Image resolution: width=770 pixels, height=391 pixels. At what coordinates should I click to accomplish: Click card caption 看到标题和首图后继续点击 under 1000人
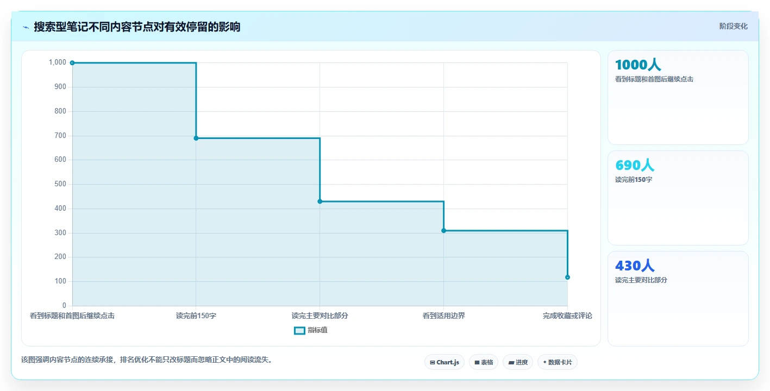coord(654,79)
